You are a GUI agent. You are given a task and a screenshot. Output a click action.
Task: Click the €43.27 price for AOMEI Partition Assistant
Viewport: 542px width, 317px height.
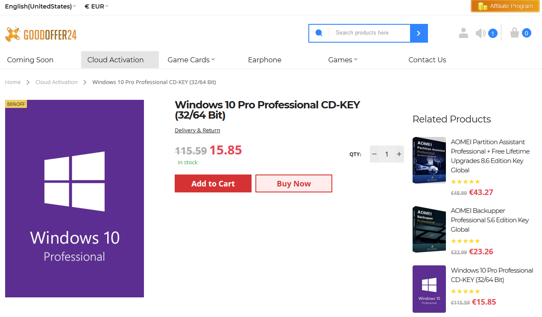481,192
